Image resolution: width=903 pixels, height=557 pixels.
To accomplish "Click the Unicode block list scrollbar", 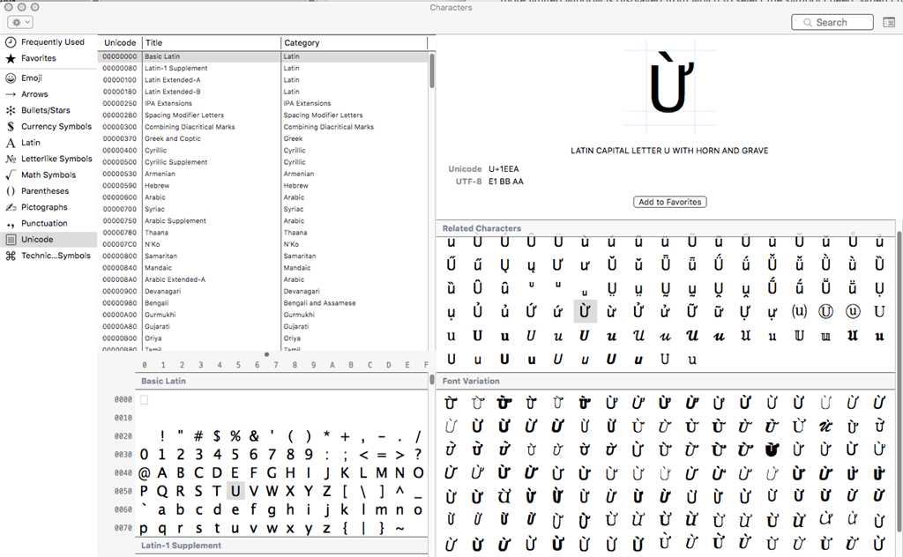I will click(432, 71).
